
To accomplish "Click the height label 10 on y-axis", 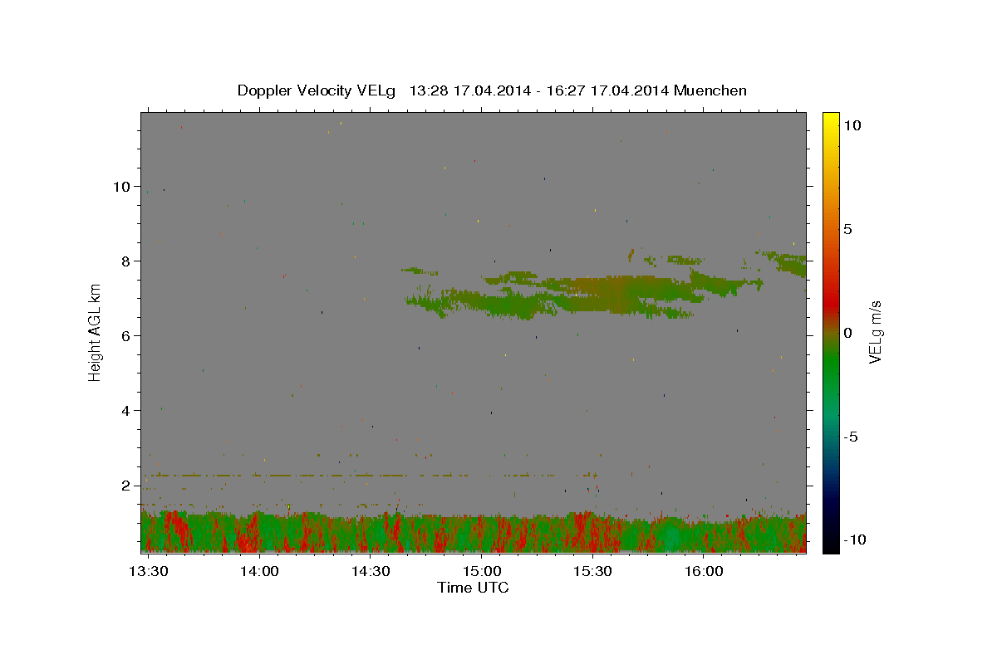I will pyautogui.click(x=121, y=187).
